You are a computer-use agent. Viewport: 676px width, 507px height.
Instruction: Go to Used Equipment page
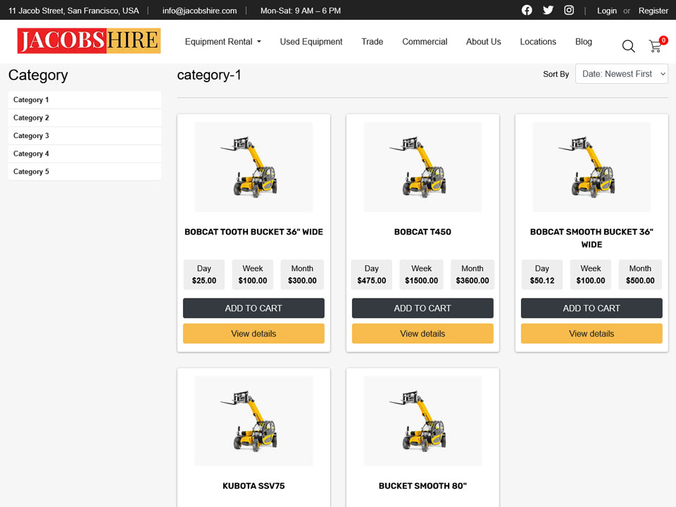[x=311, y=42]
